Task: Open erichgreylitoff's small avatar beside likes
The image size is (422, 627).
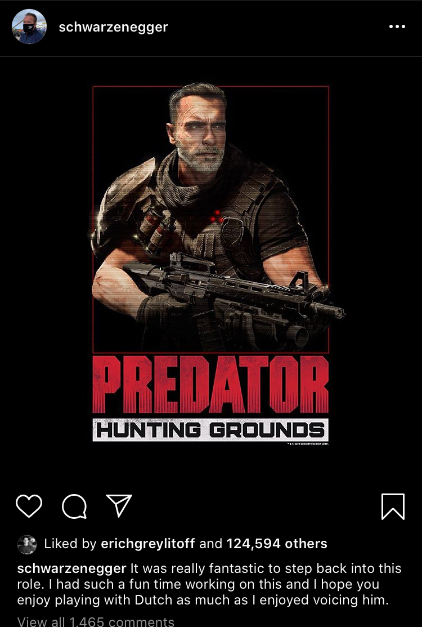Action: (27, 544)
